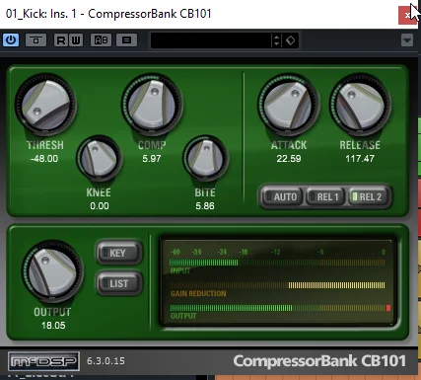Click the McDSP logo
Viewport: 421px width, 380px height.
(43, 361)
